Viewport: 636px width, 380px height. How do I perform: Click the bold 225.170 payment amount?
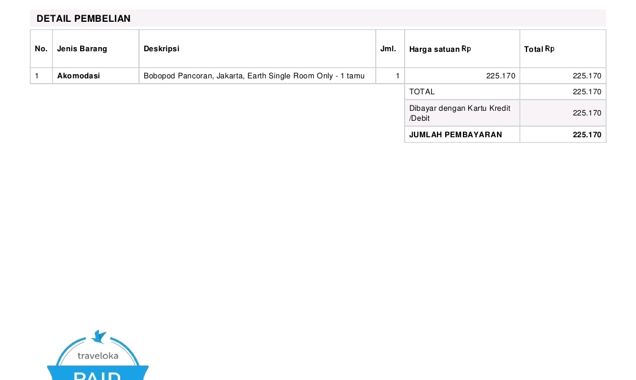click(563, 135)
